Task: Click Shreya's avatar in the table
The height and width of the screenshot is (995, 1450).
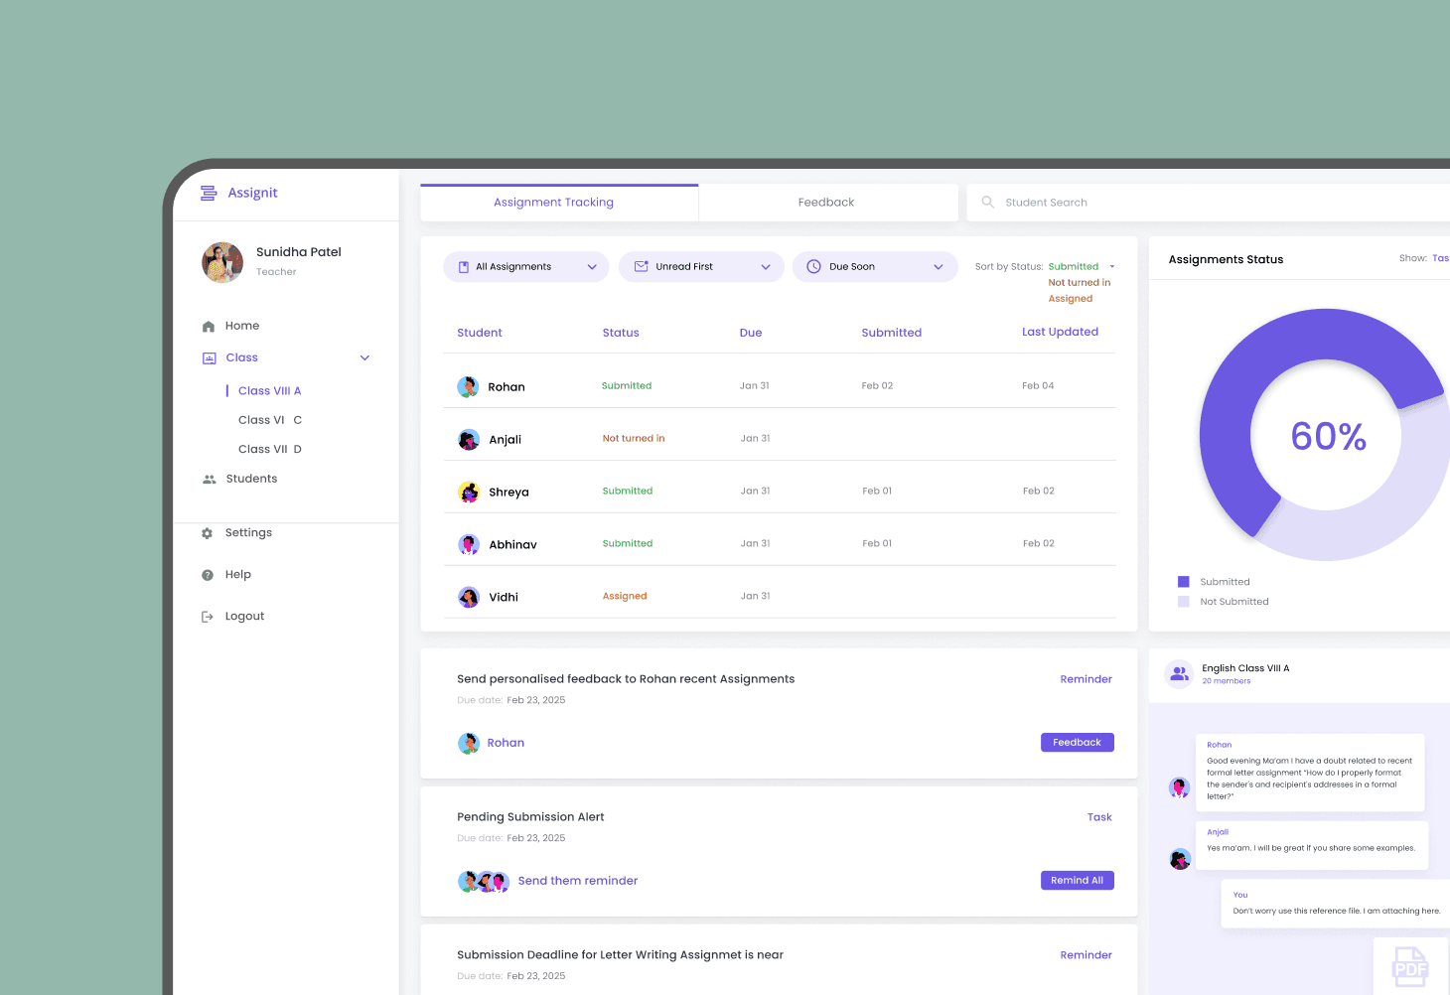Action: click(x=469, y=493)
